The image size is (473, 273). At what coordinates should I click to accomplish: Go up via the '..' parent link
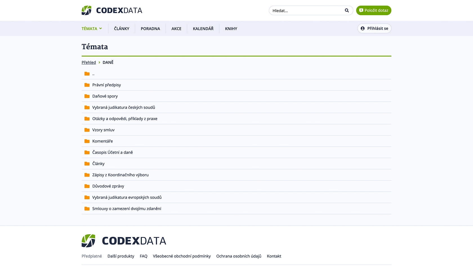(93, 74)
